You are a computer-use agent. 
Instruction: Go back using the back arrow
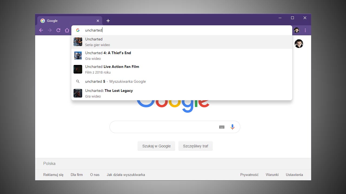pyautogui.click(x=41, y=30)
